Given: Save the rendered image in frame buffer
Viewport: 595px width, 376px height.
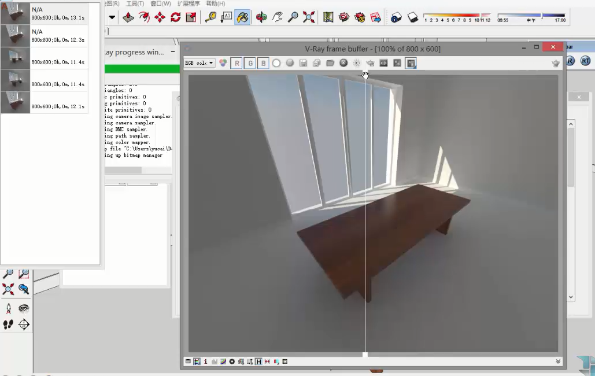Looking at the screenshot, I should tap(303, 63).
